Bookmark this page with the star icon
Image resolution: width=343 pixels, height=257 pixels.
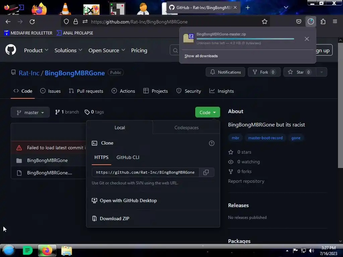point(265,21)
